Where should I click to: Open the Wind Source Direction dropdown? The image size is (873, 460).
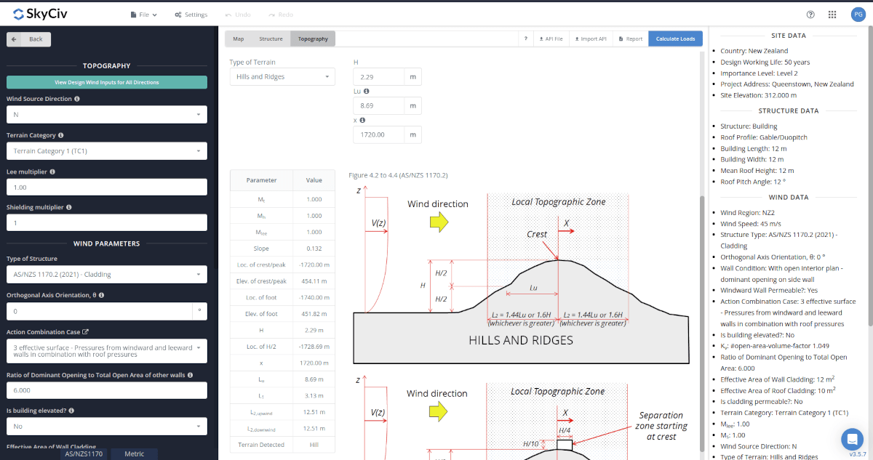107,115
